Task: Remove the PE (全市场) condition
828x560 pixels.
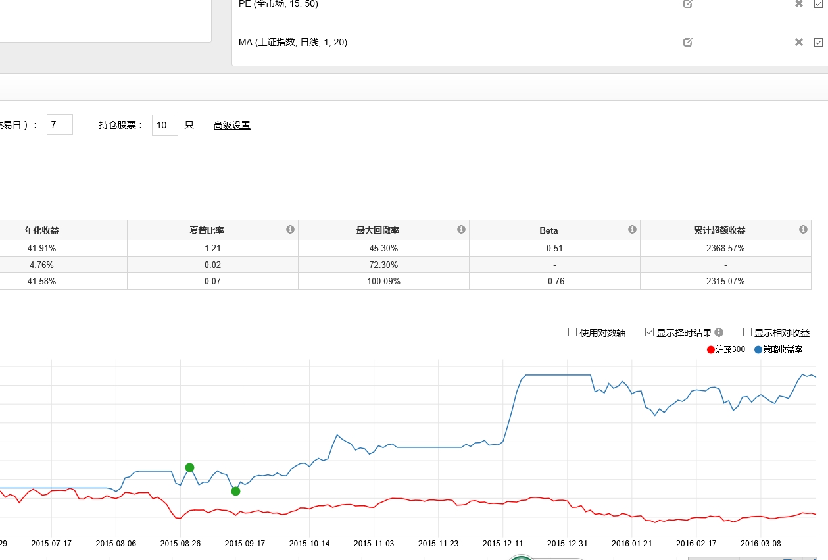Action: click(x=799, y=4)
